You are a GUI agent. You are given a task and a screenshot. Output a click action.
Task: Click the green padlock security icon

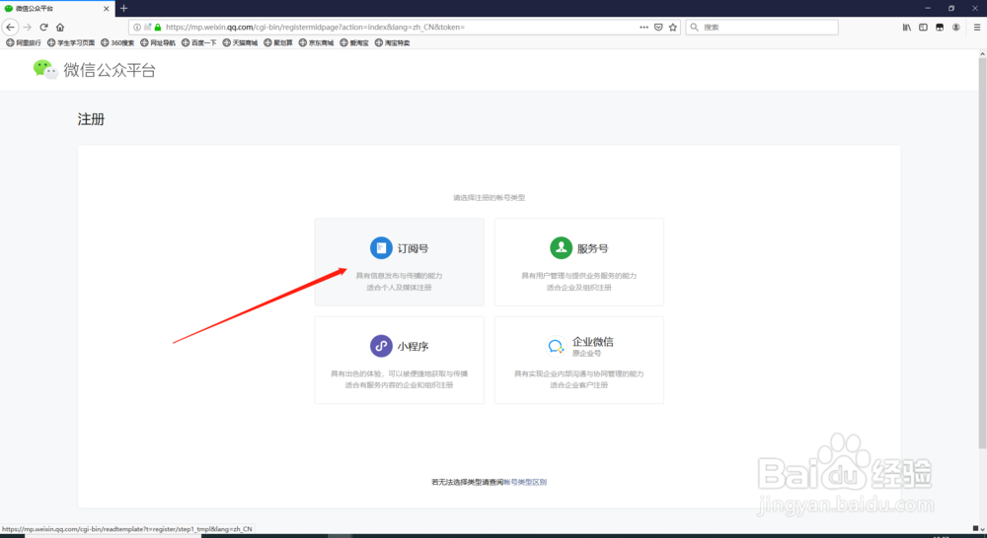158,27
